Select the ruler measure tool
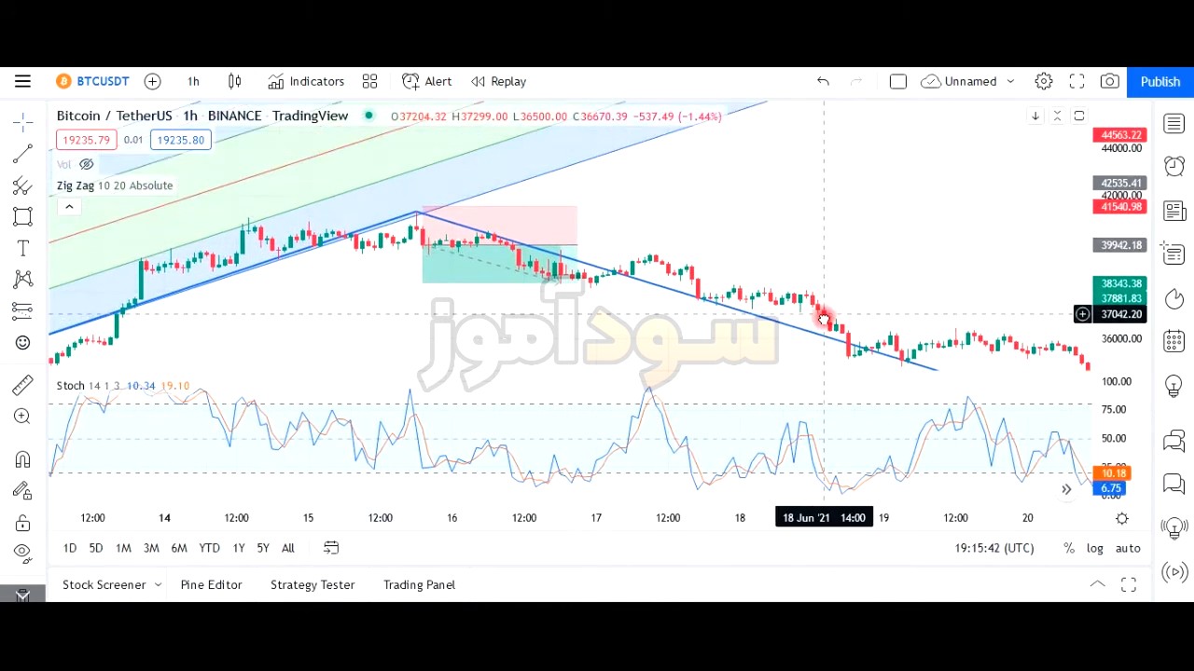Viewport: 1194px width, 671px height. pos(23,384)
